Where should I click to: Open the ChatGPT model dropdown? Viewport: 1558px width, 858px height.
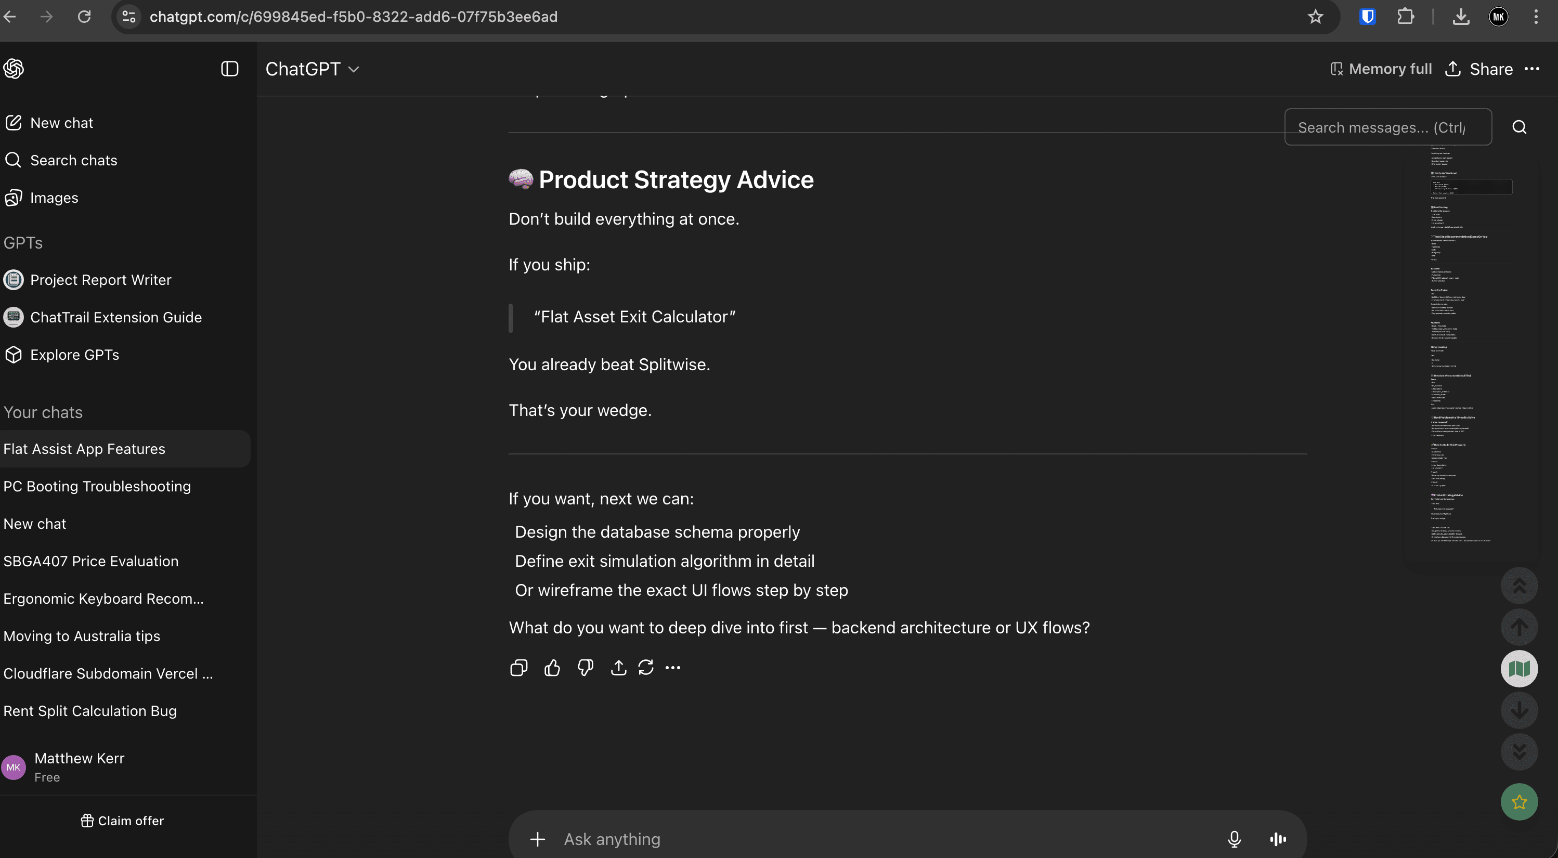click(x=312, y=69)
